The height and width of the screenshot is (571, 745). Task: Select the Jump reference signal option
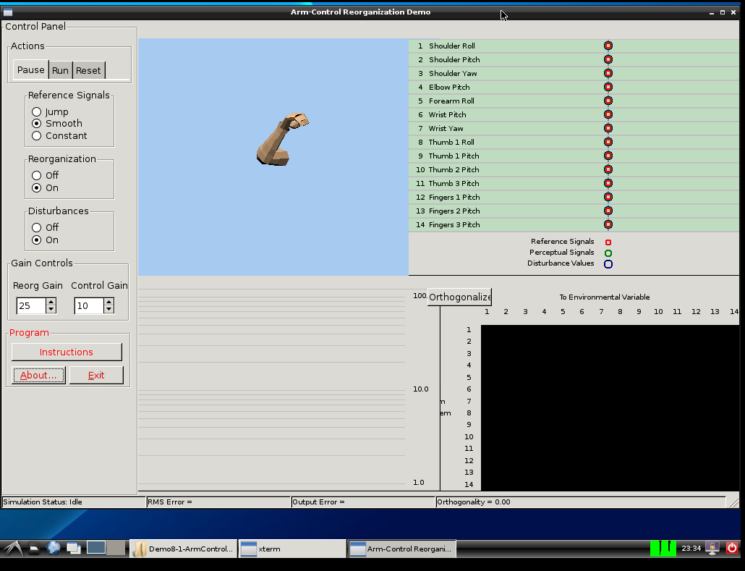(37, 112)
